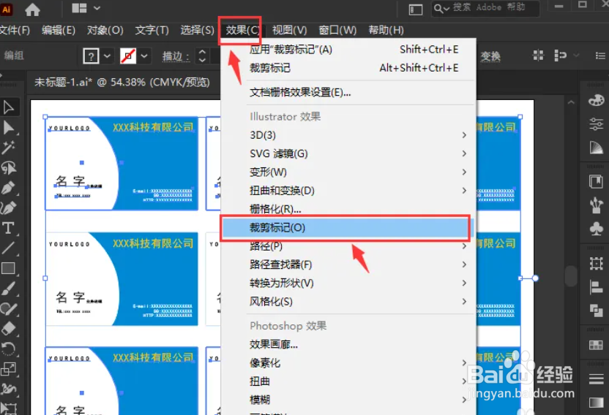Viewport: 609px width, 415px height.
Task: Choose 文档栅格效果设置(E)... entry
Action: [x=348, y=92]
